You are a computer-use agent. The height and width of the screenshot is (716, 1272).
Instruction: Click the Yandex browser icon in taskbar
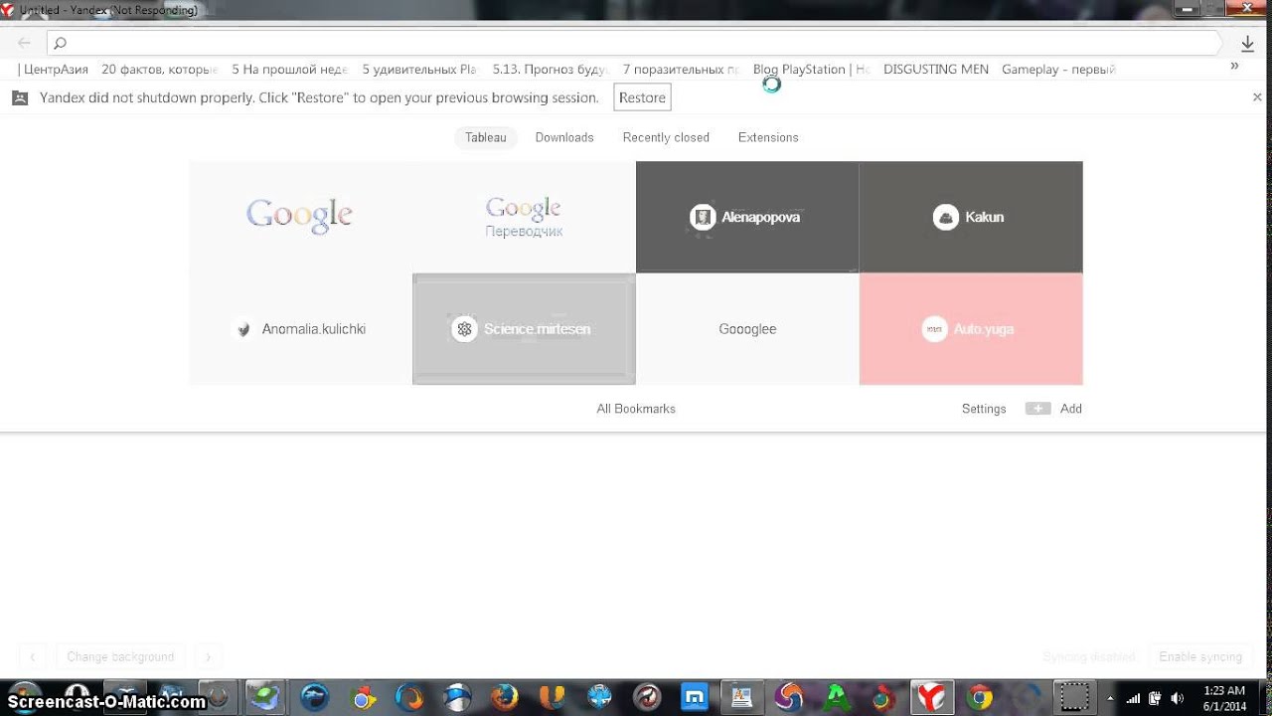click(x=931, y=697)
